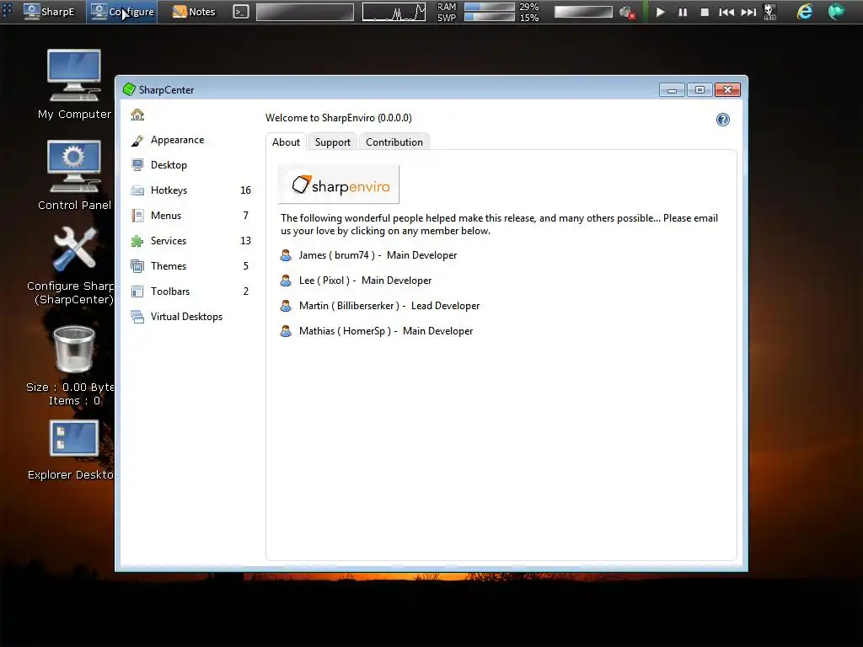Switch to the Support tab
Viewport: 863px width, 647px height.
click(332, 142)
